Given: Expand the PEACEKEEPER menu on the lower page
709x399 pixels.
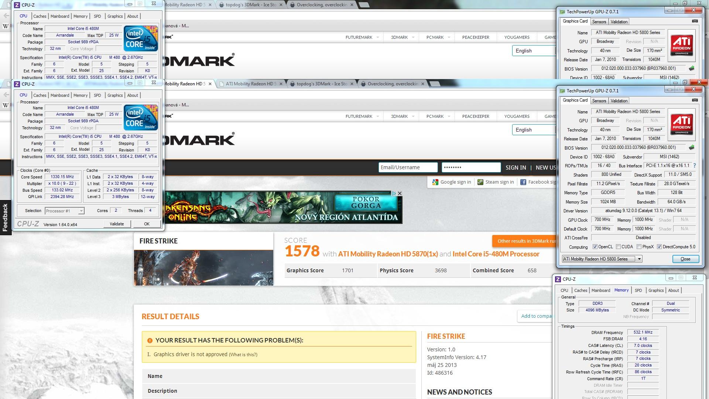Looking at the screenshot, I should pos(476,116).
